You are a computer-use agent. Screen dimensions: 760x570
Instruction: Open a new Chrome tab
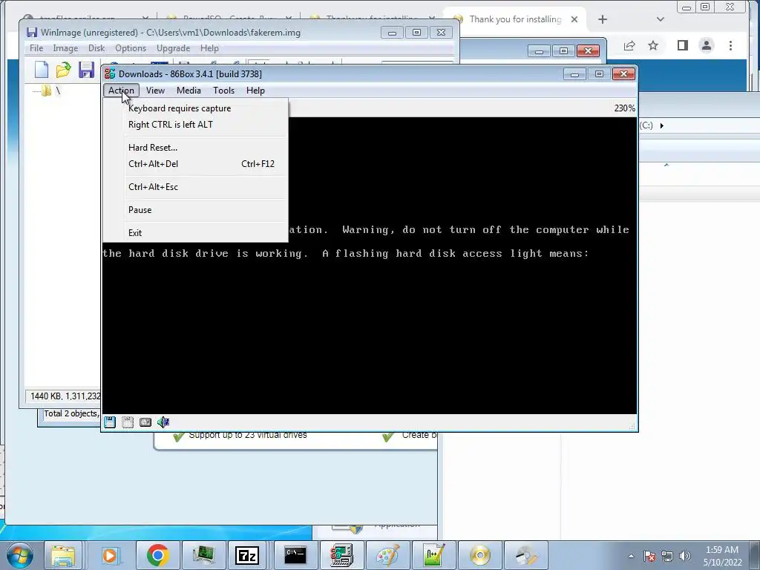603,19
